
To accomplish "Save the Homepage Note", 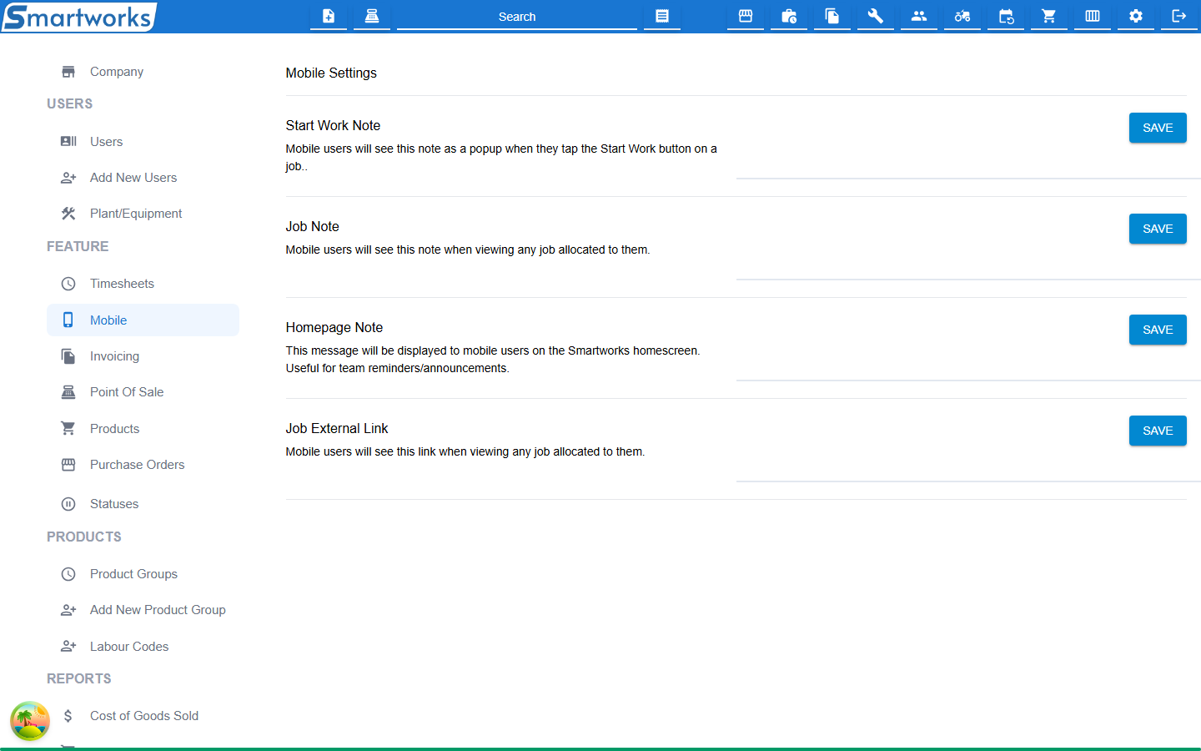I will pos(1158,330).
